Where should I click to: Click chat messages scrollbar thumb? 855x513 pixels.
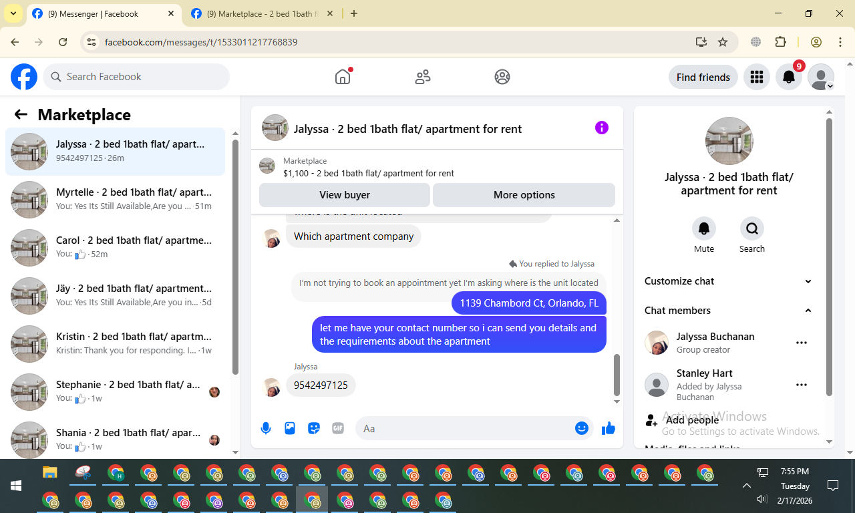click(617, 375)
